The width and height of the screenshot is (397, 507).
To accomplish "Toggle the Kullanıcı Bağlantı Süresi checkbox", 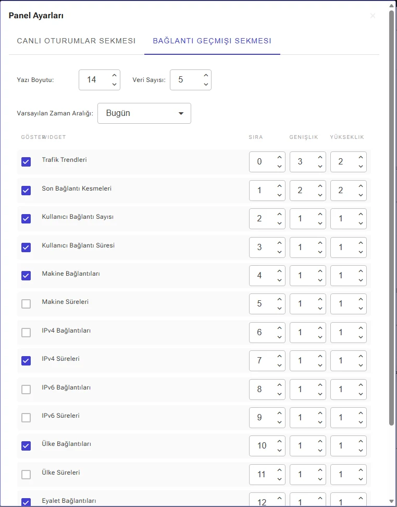I will (26, 247).
